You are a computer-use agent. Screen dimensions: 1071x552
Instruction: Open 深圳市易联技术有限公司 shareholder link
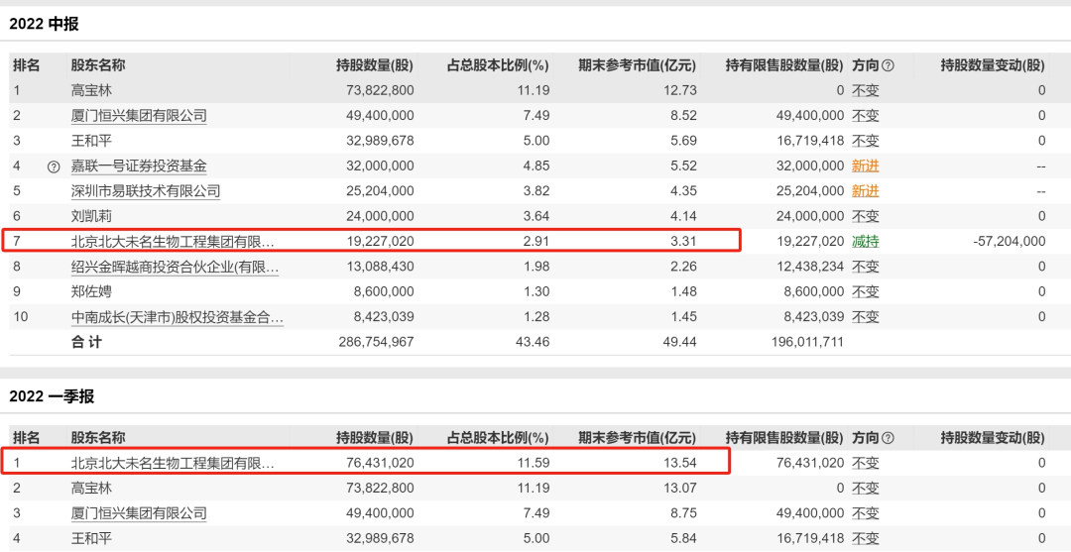[x=145, y=191]
